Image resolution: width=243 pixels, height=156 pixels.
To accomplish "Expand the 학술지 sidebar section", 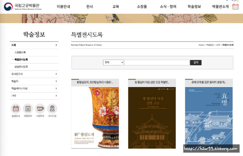I will (34, 81).
